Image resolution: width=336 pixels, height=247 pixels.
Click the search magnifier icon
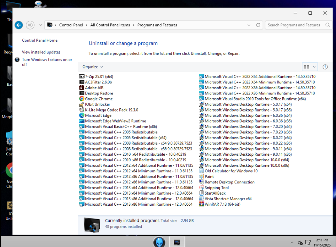328,25
